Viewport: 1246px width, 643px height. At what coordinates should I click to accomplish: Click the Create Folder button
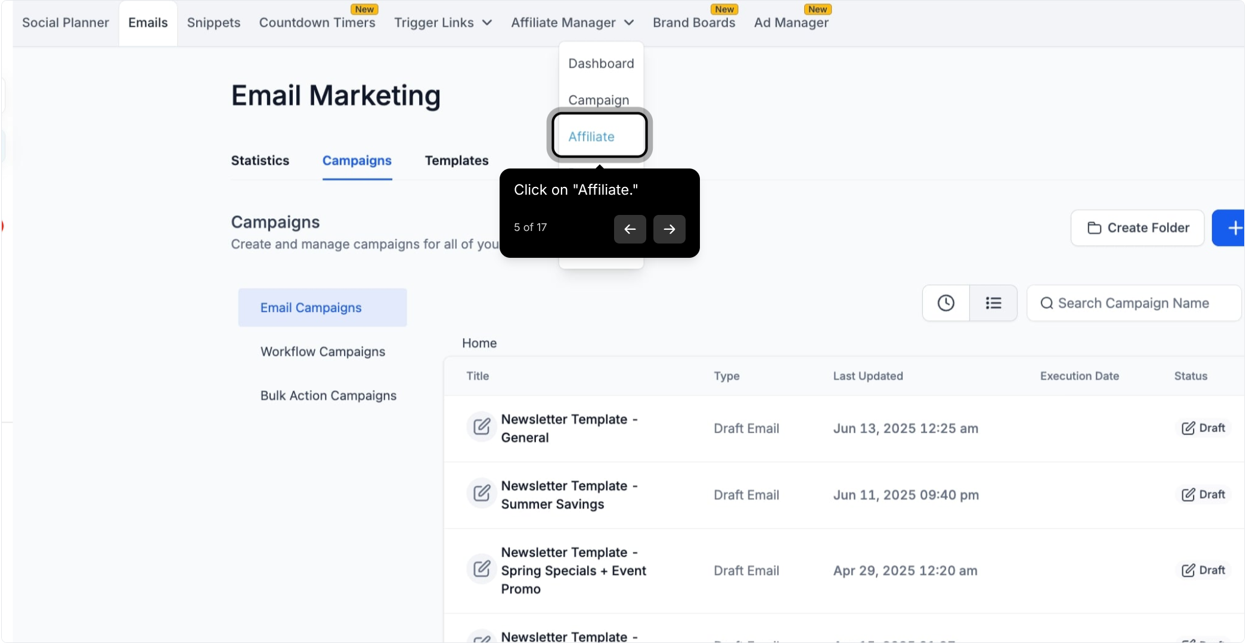1137,228
